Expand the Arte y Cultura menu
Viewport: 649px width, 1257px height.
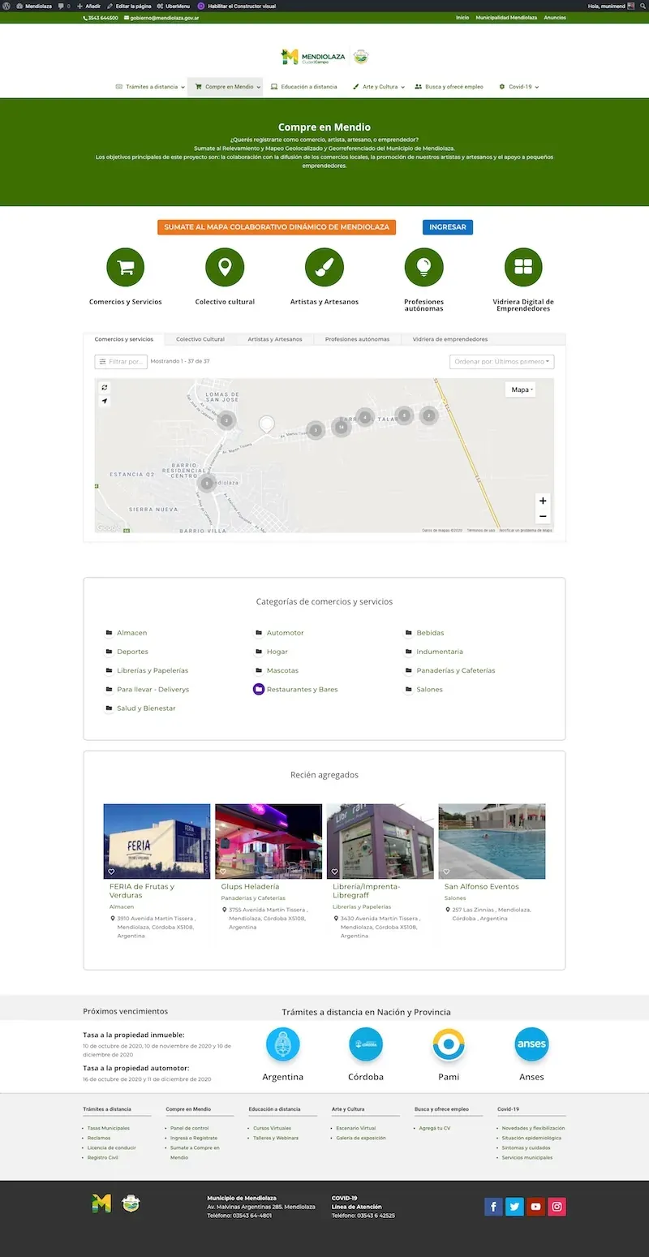tap(378, 87)
